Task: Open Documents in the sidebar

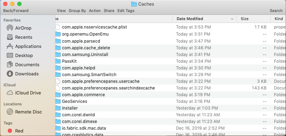Action: pyautogui.click(x=23, y=65)
